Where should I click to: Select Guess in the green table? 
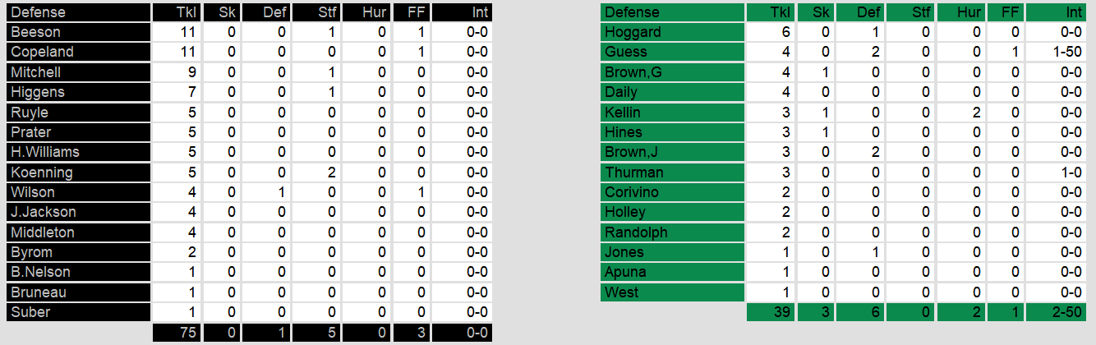[x=625, y=52]
